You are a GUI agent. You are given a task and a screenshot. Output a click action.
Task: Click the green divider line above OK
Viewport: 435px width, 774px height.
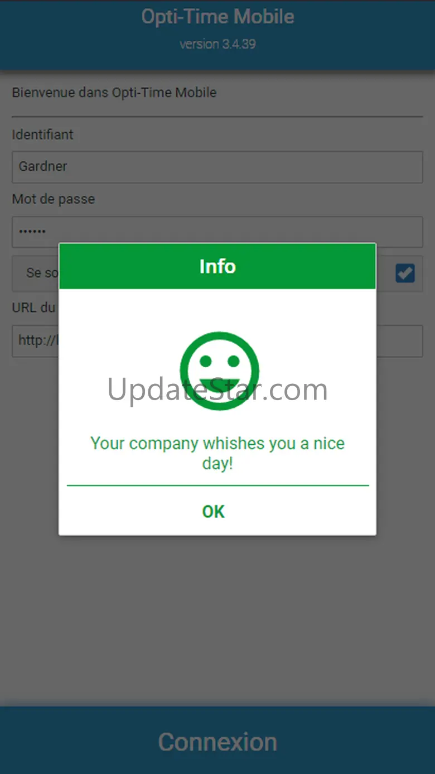point(217,485)
